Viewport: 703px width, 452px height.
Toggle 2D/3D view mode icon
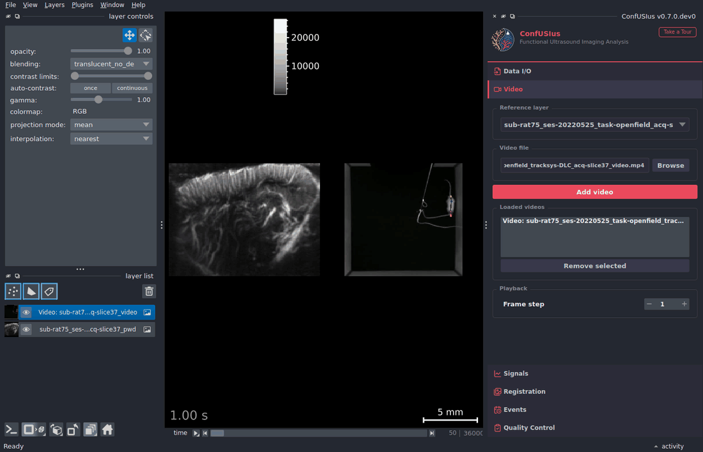(34, 430)
